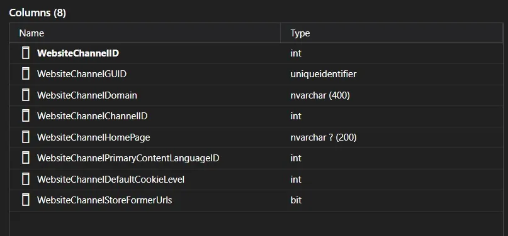
Task: Pick the WebsiteChannelDomain column name
Action: click(x=87, y=95)
